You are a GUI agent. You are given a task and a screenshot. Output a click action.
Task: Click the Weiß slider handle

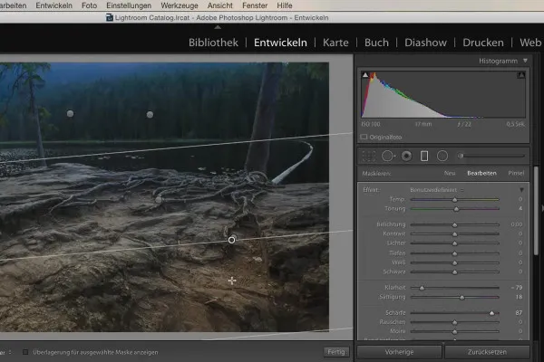pyautogui.click(x=455, y=263)
